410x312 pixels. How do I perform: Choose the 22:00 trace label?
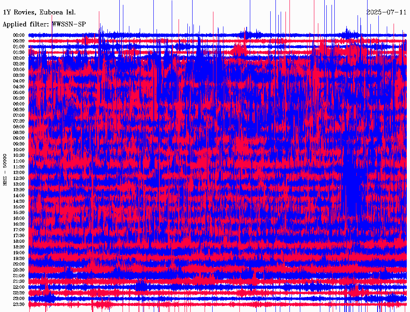(19, 287)
